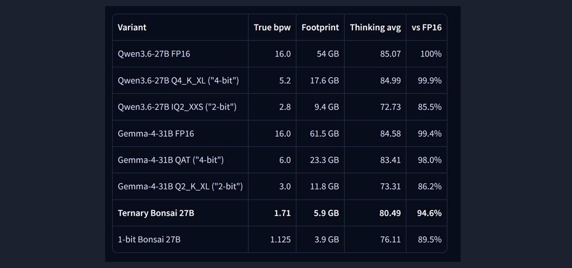Click the 1-bit Bonsai 27B row label
Image resolution: width=572 pixels, height=268 pixels.
[x=149, y=240]
